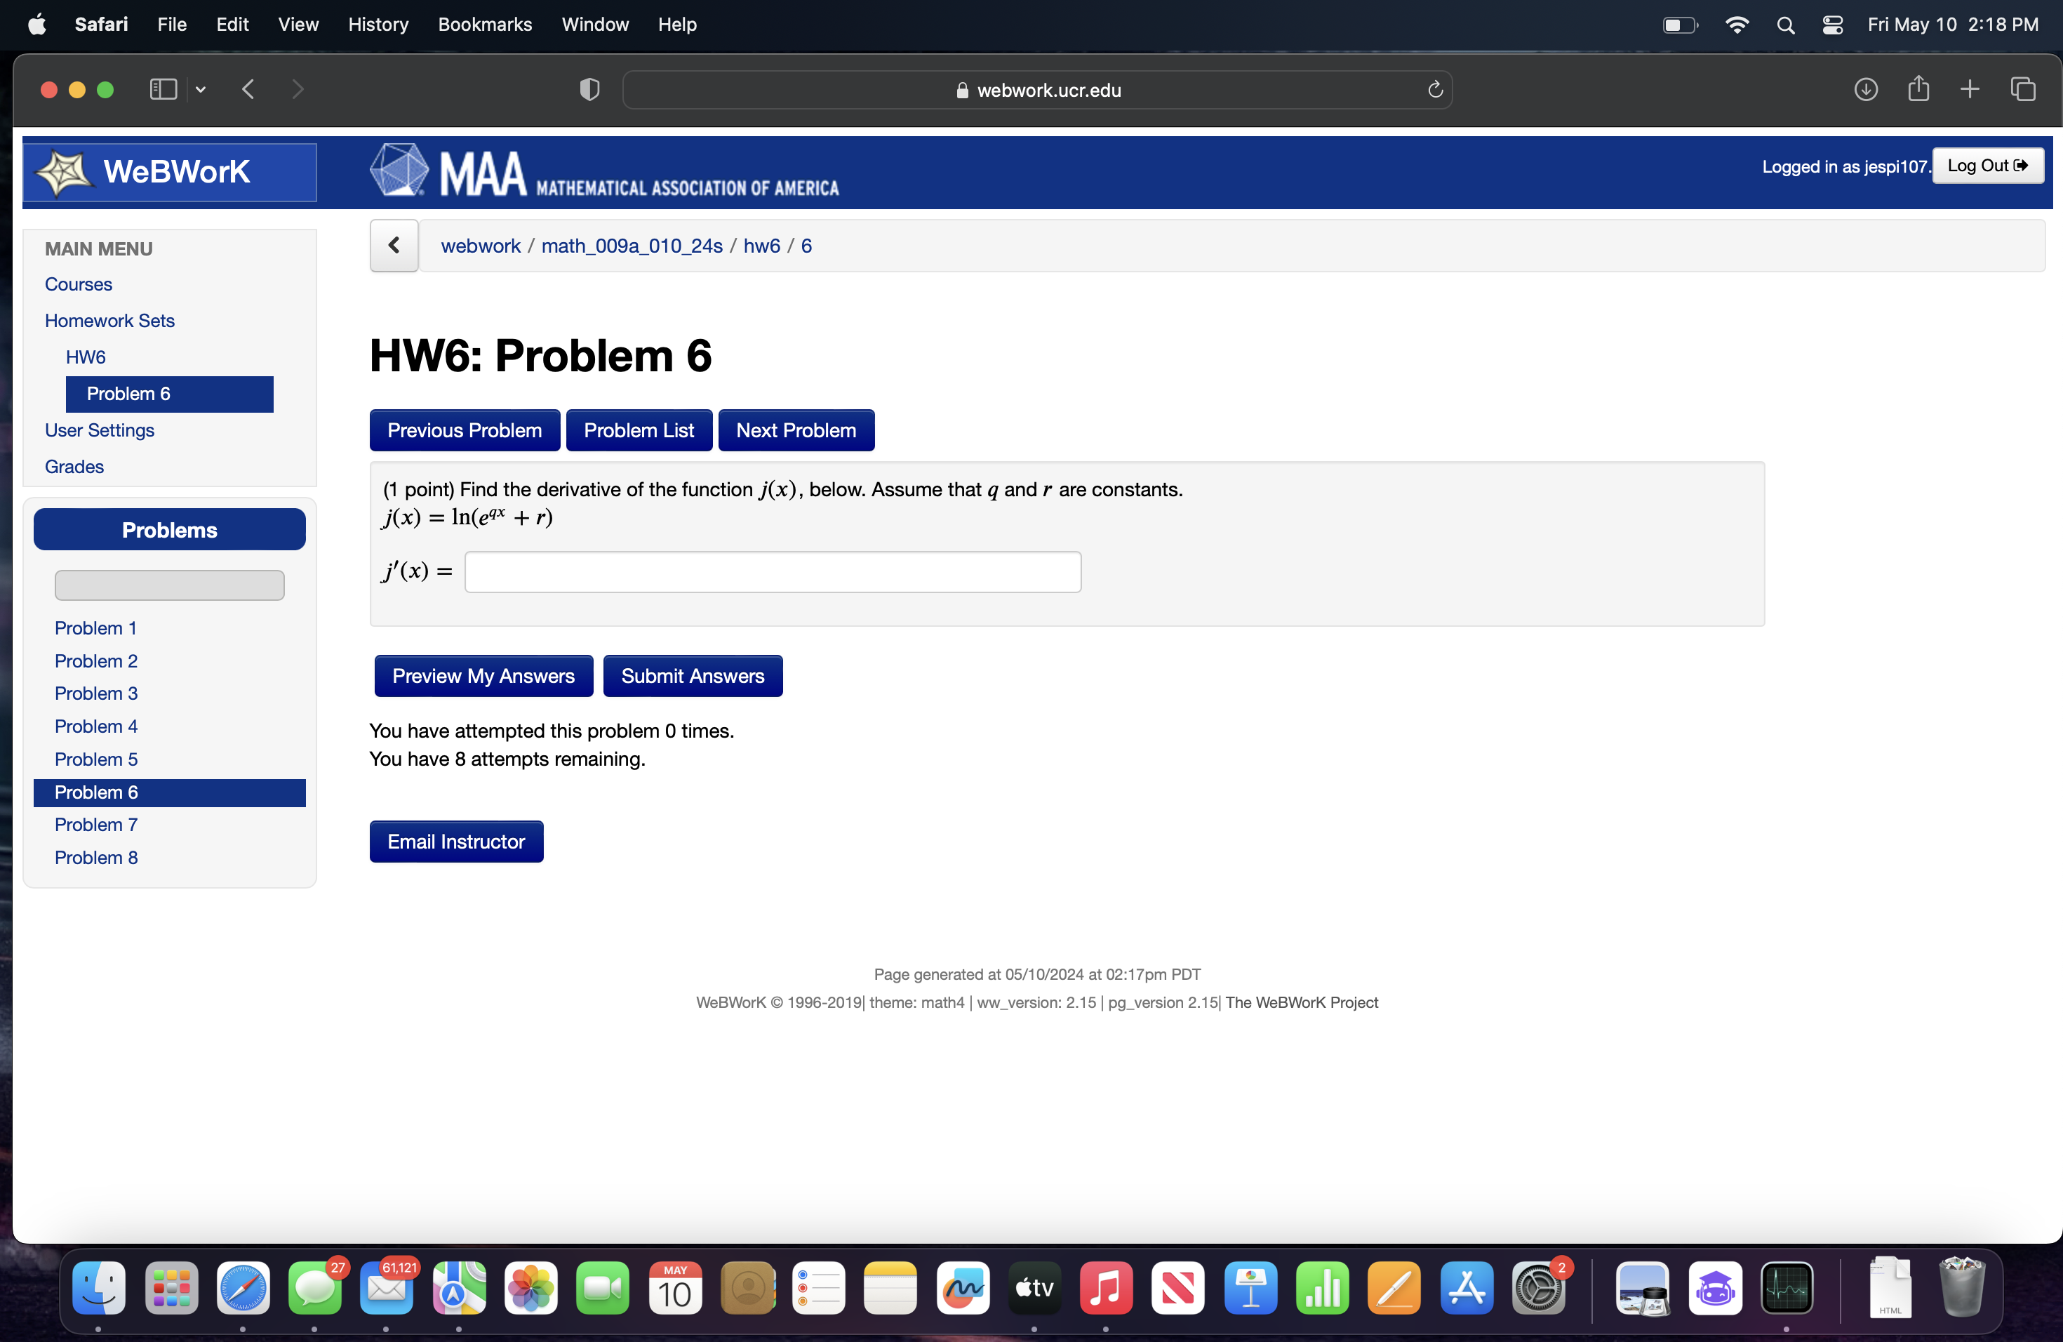The image size is (2063, 1342).
Task: Reload the page with refresh icon
Action: coord(1434,89)
